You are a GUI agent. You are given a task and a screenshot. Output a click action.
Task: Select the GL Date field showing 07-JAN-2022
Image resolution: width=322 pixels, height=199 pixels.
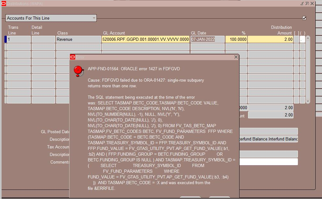click(x=207, y=39)
